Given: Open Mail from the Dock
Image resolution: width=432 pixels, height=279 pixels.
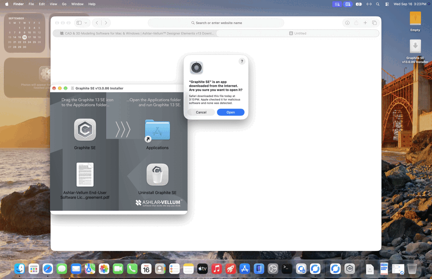Looking at the screenshot, I should pos(76,269).
